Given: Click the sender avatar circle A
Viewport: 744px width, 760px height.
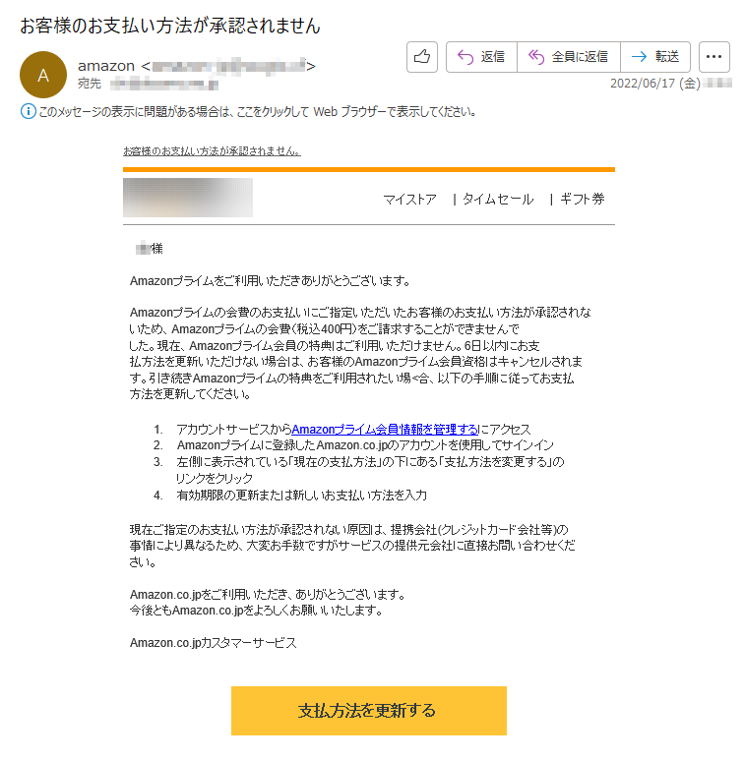Looking at the screenshot, I should (43, 75).
